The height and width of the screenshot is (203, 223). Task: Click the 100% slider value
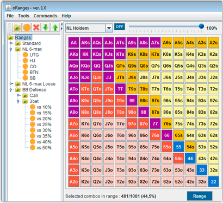pos(212,28)
